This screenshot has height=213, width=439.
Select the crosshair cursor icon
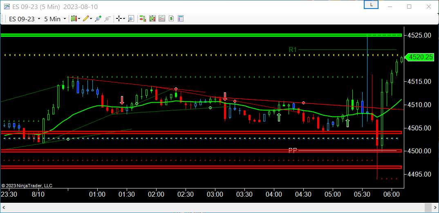pyautogui.click(x=119, y=19)
